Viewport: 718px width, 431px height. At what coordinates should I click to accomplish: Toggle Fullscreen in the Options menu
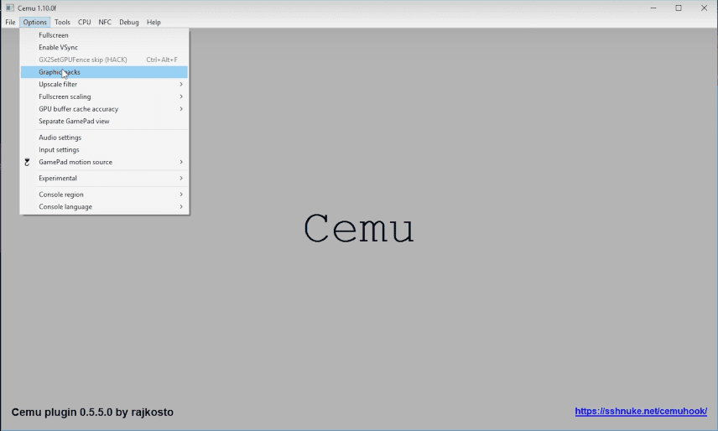pos(54,35)
